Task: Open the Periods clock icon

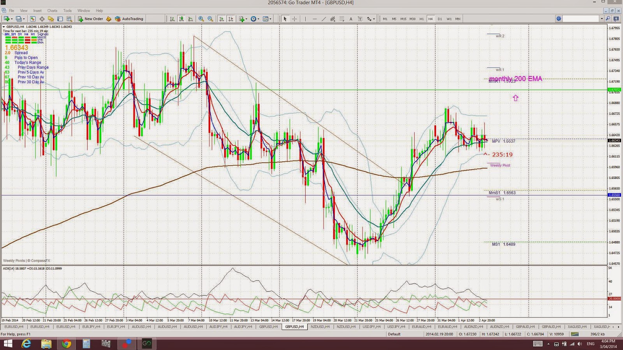Action: pyautogui.click(x=253, y=19)
